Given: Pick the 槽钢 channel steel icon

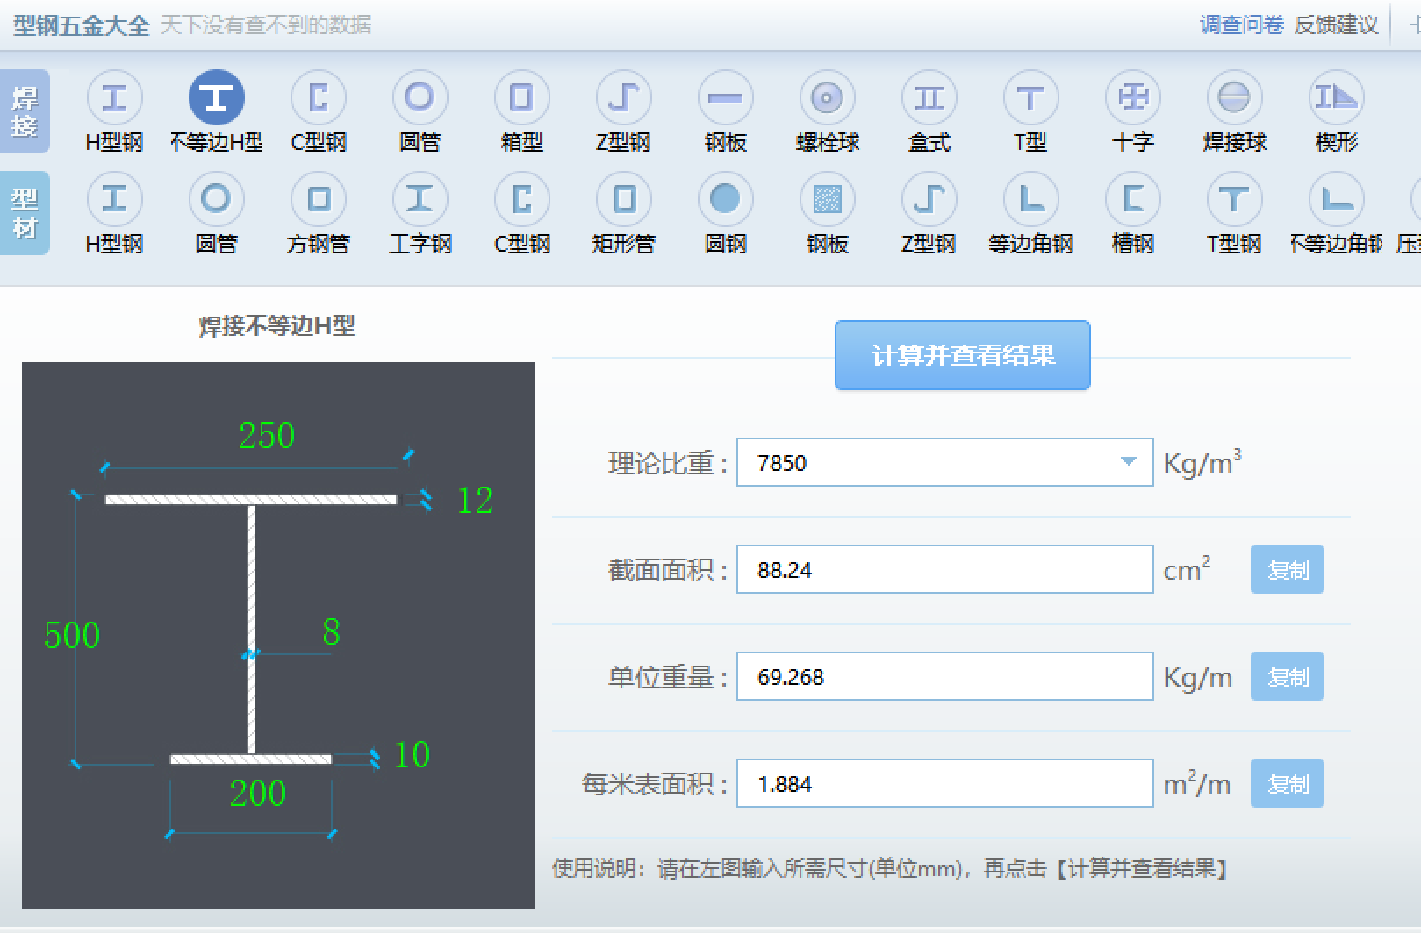Looking at the screenshot, I should pos(1132,199).
